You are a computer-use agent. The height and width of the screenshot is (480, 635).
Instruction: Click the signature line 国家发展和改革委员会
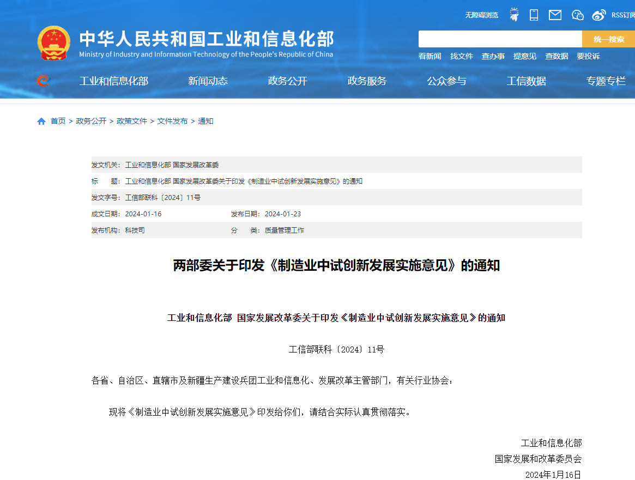click(x=538, y=459)
